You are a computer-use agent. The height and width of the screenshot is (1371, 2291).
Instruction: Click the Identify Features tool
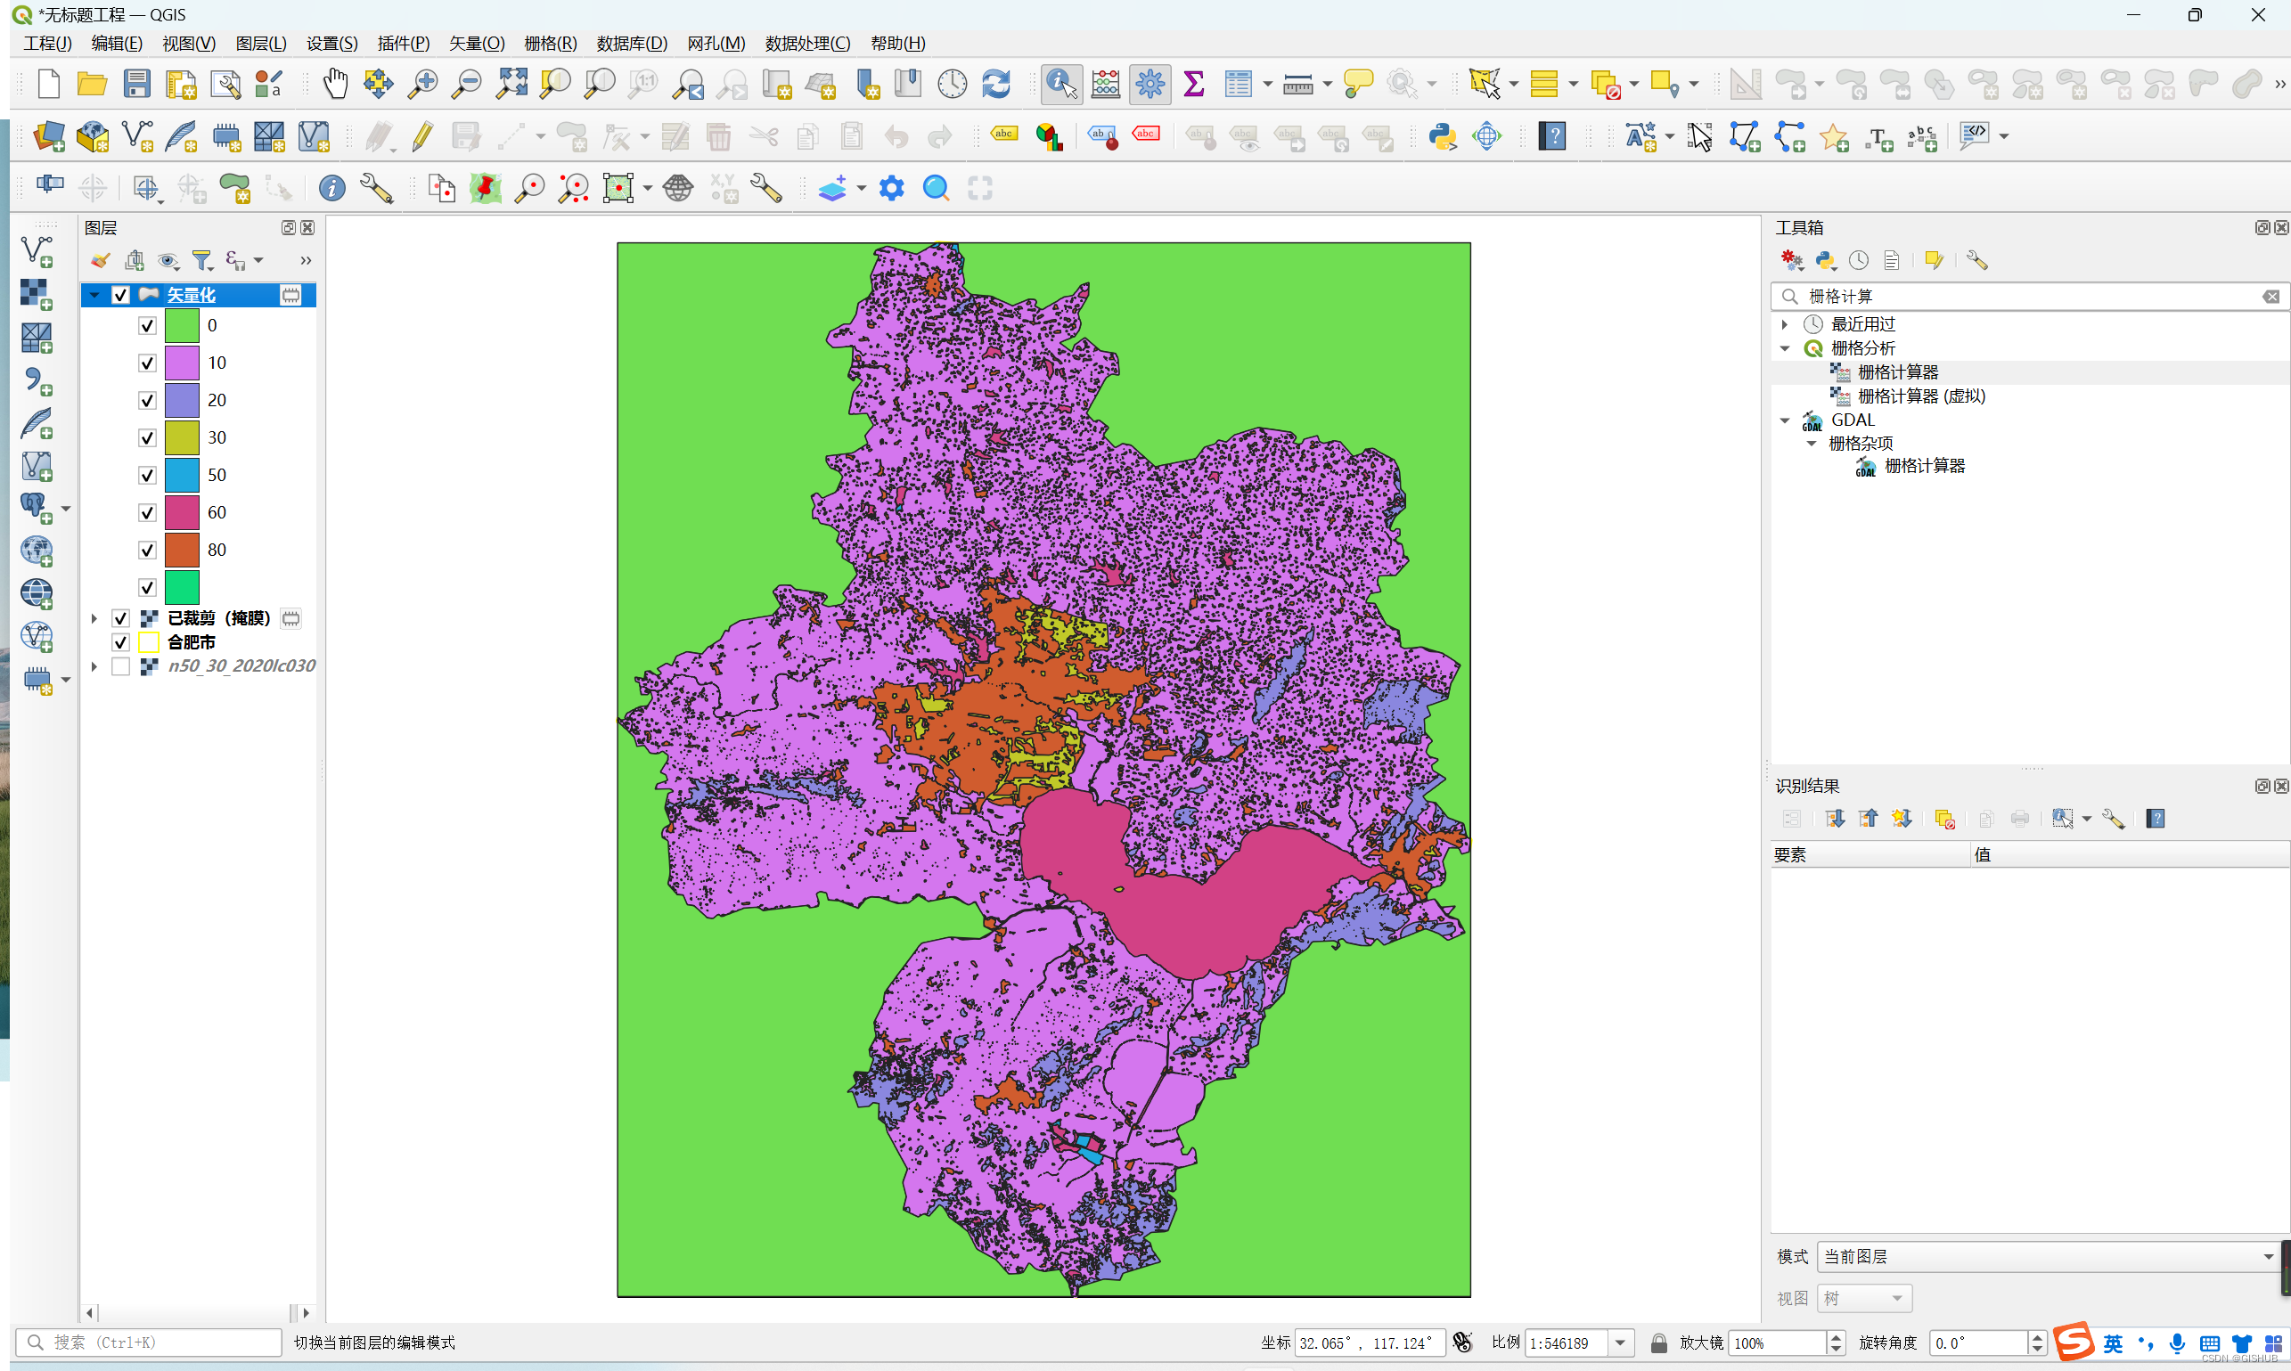tap(1061, 84)
